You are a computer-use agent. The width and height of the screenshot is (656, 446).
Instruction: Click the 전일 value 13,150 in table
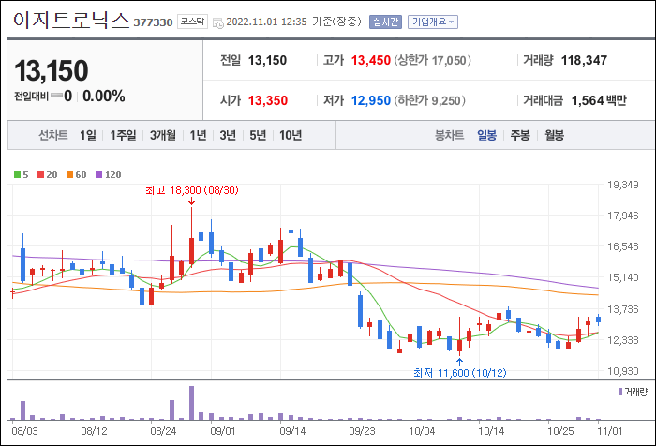point(267,60)
